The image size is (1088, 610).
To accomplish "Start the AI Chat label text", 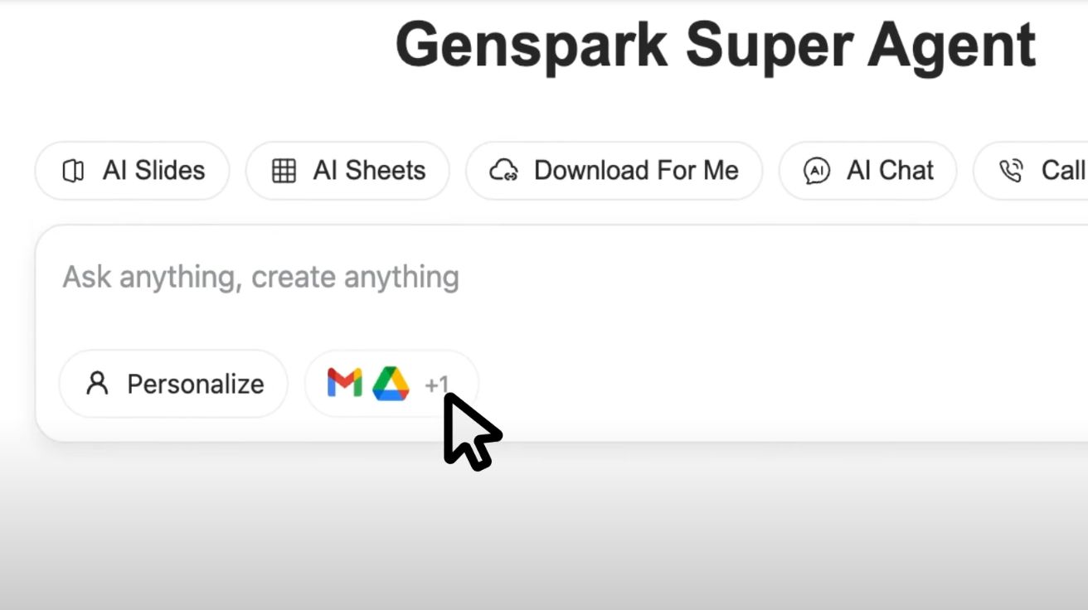I will coord(890,171).
